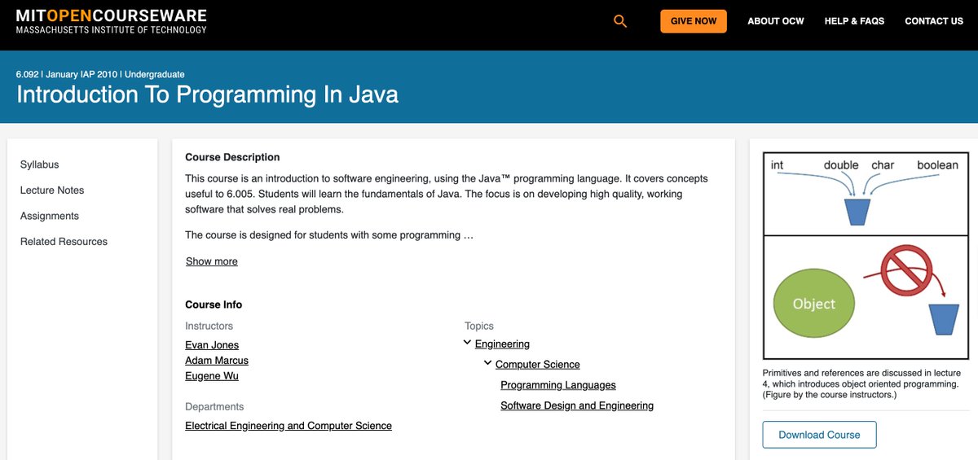Screen dimensions: 978x460
Task: Collapse the Computer Science topic chevron
Action: click(x=487, y=364)
